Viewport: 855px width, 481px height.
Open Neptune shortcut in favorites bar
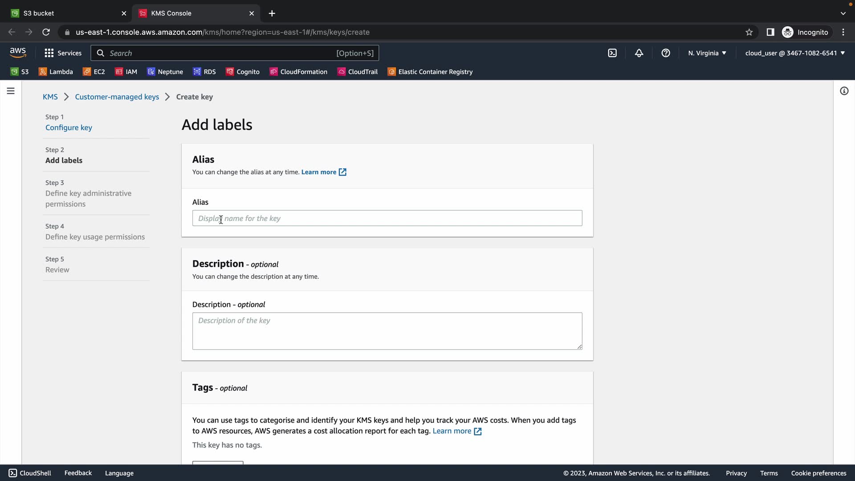(165, 72)
